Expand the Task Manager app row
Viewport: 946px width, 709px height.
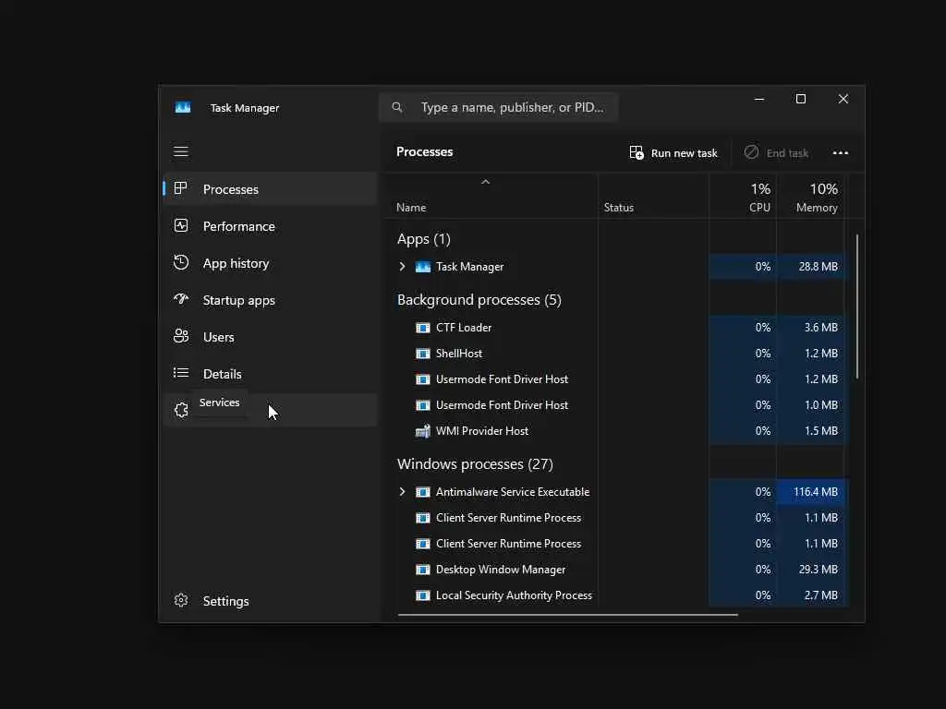tap(403, 267)
